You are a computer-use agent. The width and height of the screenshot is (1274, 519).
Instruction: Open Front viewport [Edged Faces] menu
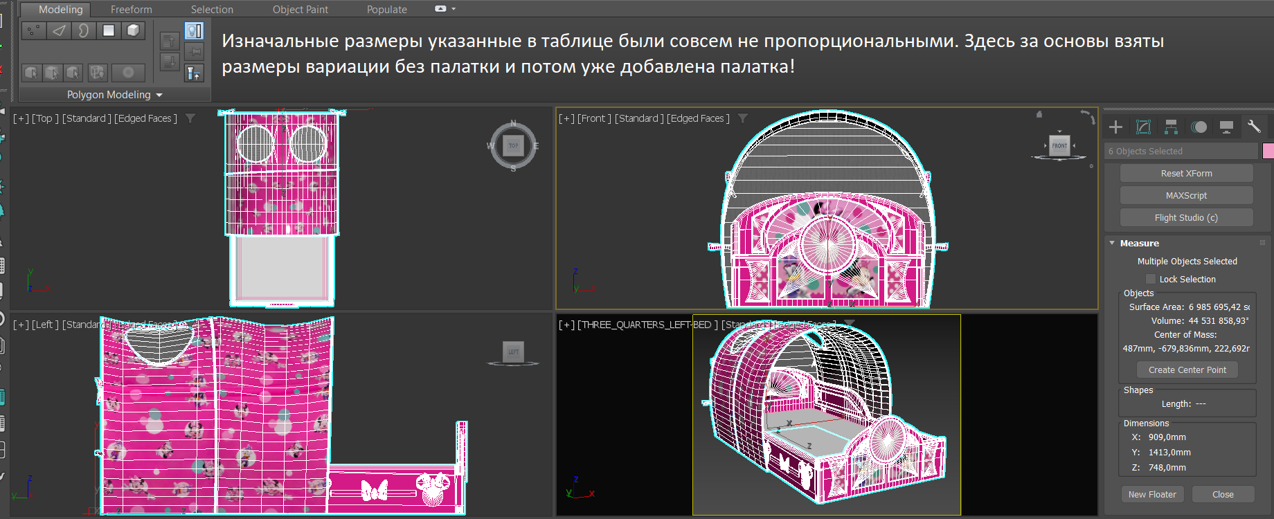point(698,118)
